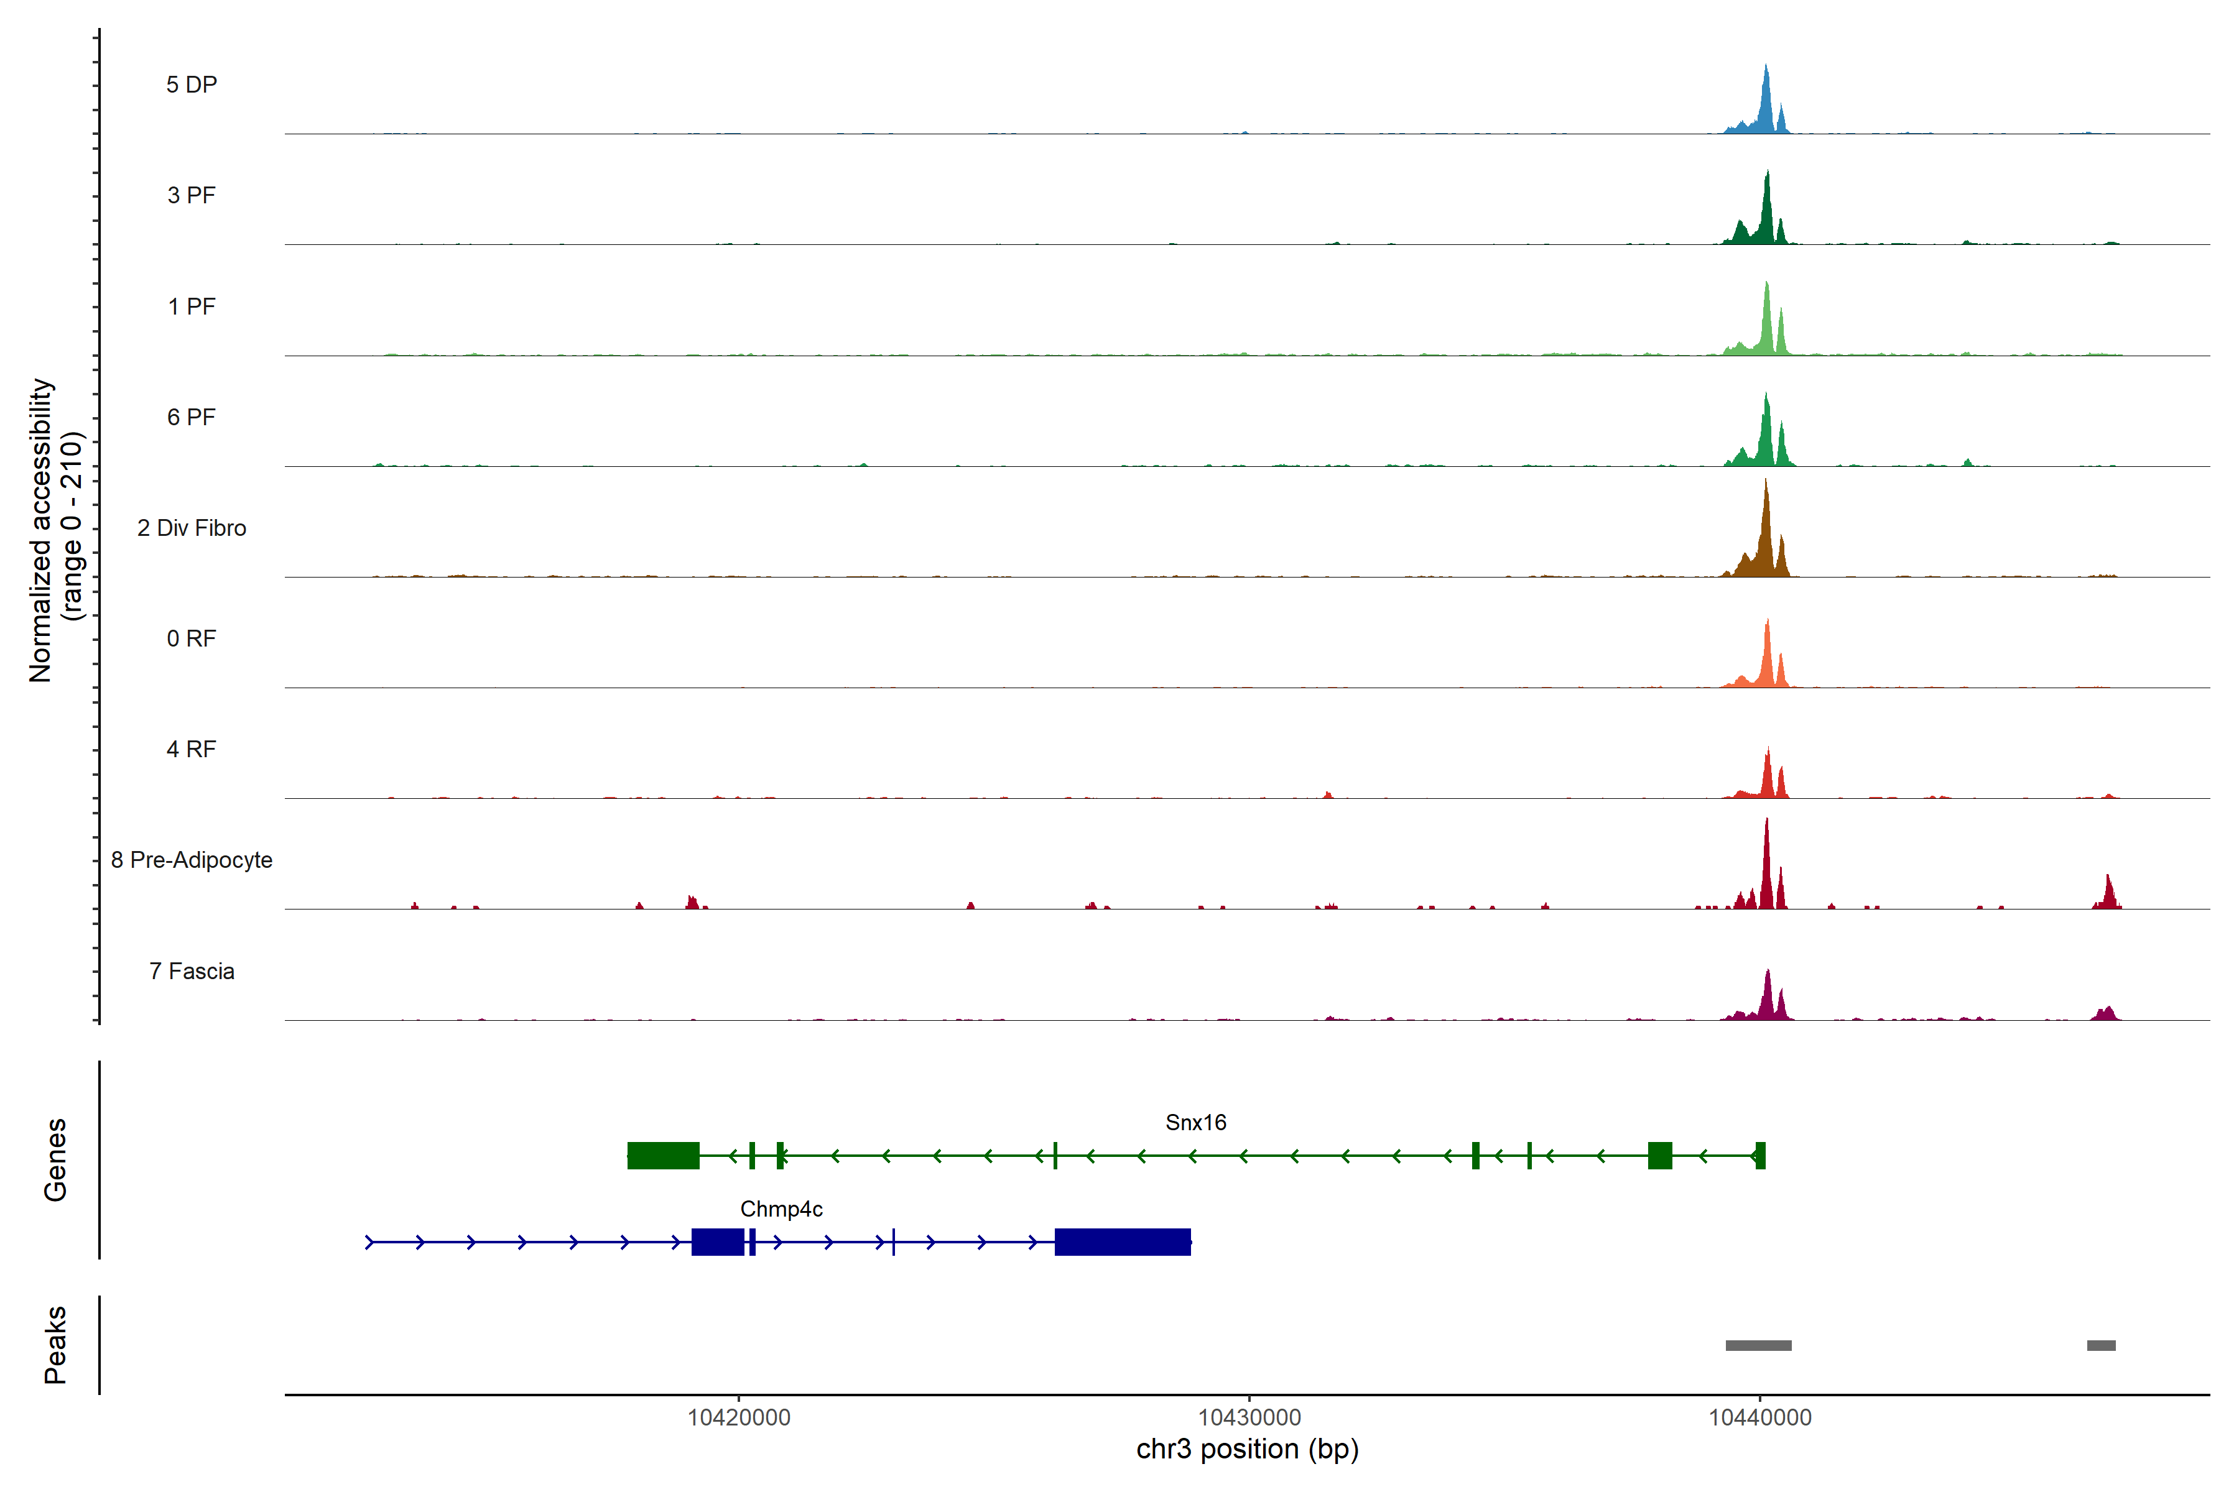The width and height of the screenshot is (2239, 1492).
Task: Click the Snx16 gene name label
Action: [1195, 1123]
